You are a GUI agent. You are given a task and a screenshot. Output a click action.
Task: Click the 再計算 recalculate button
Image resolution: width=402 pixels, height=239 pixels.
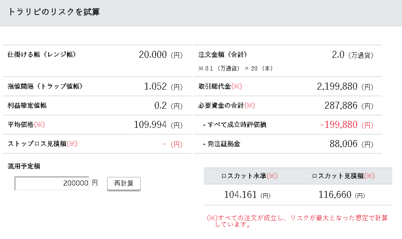[x=124, y=184]
